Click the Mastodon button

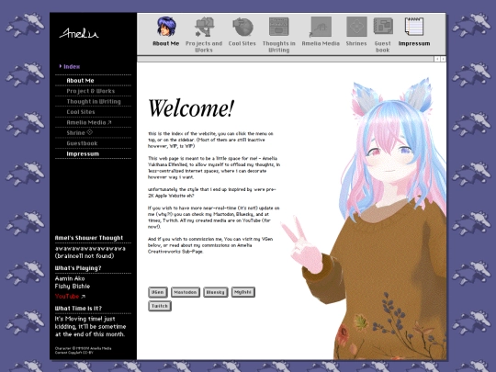(186, 292)
